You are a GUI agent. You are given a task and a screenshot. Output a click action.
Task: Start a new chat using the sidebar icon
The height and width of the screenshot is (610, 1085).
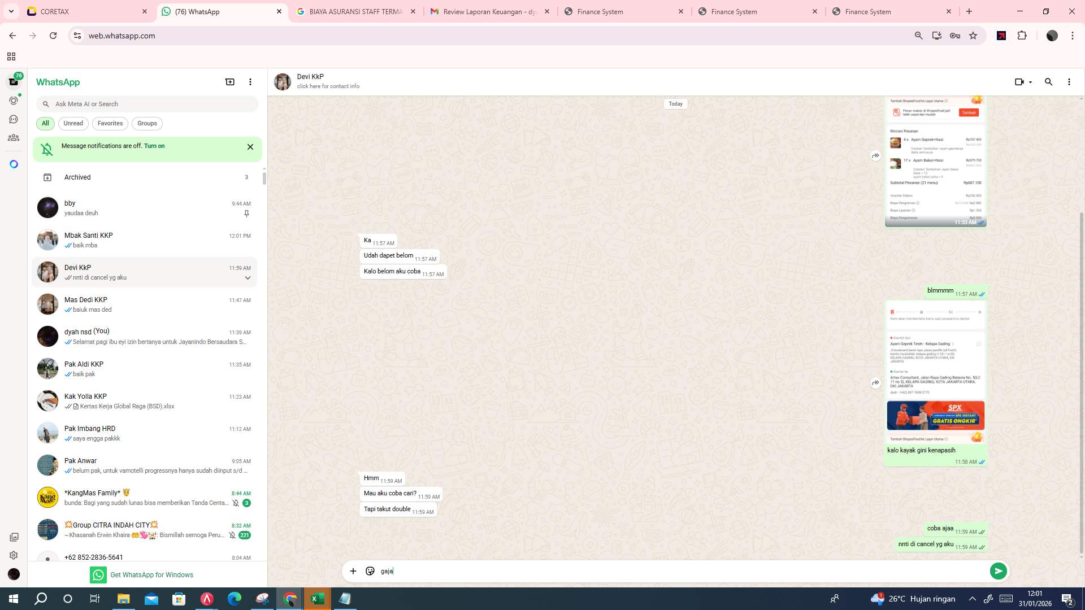coord(230,82)
